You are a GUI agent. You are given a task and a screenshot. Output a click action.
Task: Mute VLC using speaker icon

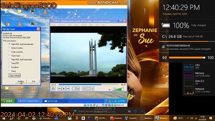(x=110, y=90)
